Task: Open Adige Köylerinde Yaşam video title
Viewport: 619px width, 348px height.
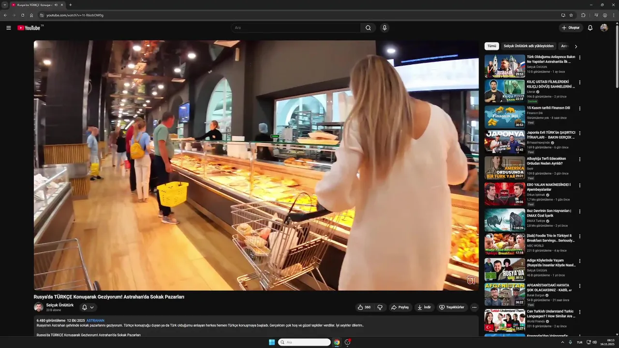Action: 551,262
